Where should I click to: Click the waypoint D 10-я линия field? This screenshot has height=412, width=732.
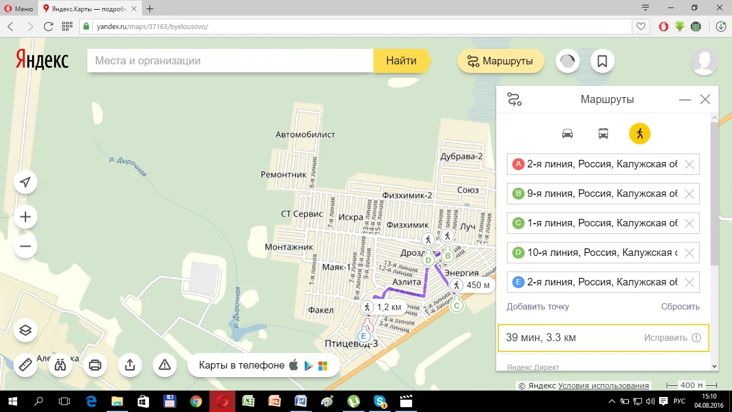pyautogui.click(x=603, y=253)
